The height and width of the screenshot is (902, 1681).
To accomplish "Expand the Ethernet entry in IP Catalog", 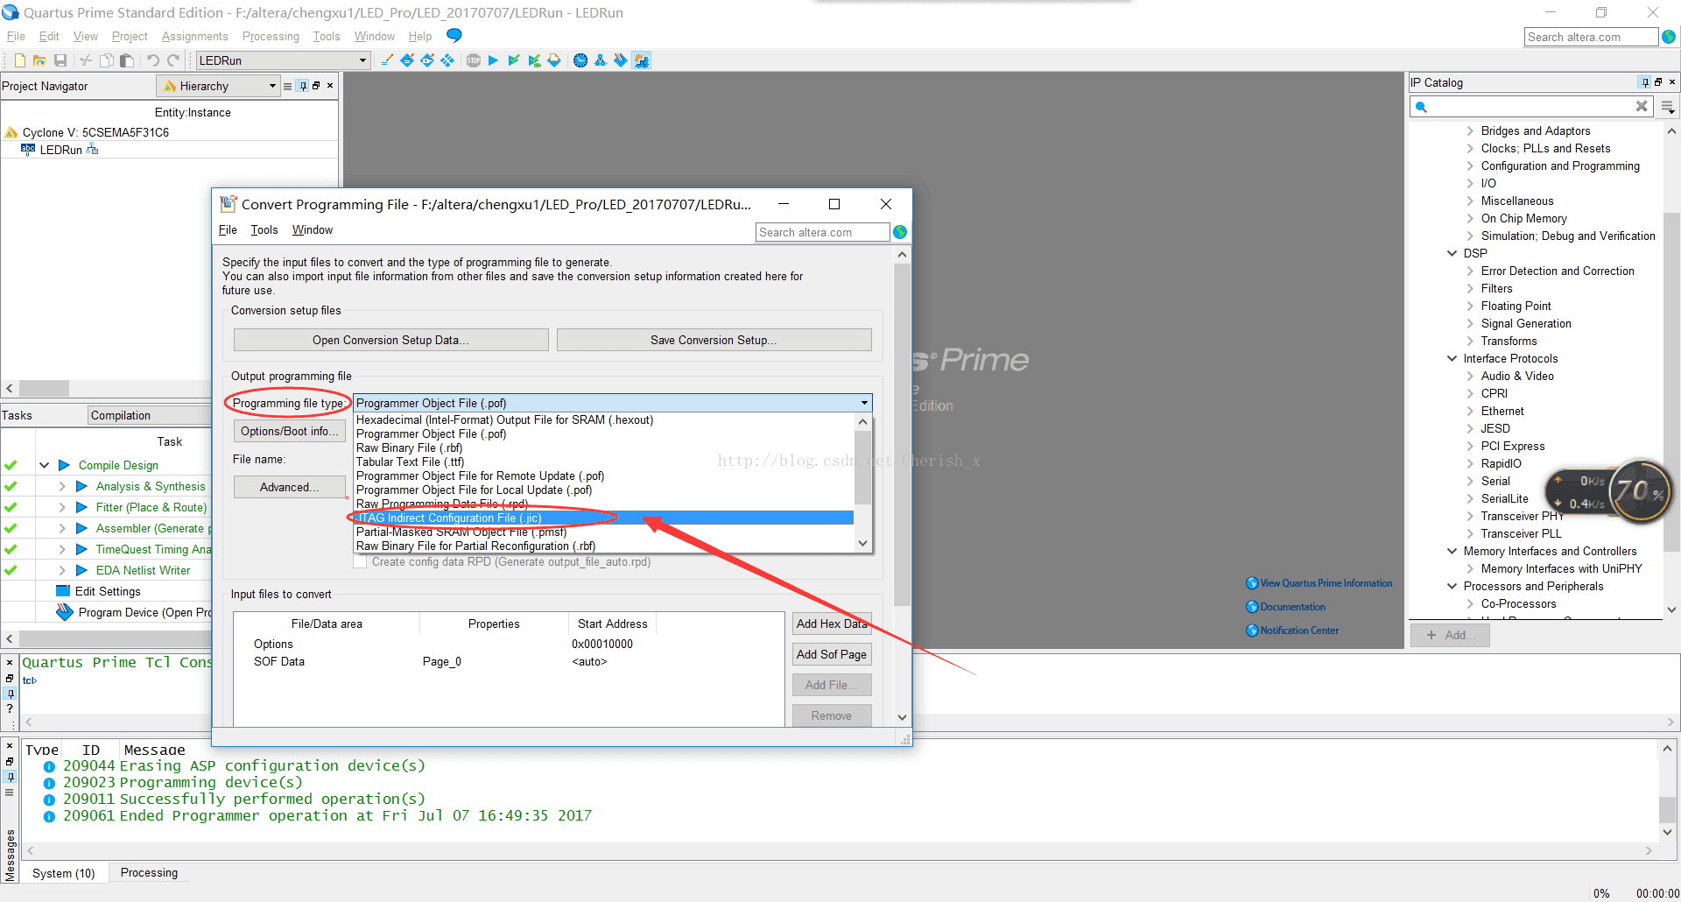I will tap(1470, 411).
